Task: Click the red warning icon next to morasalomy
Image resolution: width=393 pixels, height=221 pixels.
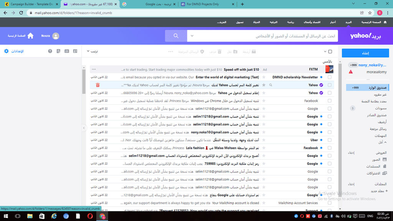Action: point(351,72)
